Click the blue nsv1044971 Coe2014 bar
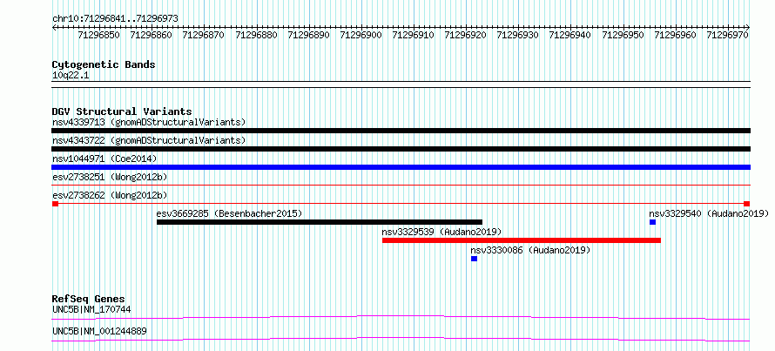 click(401, 167)
